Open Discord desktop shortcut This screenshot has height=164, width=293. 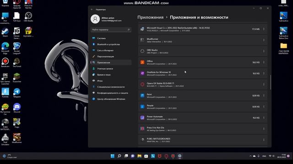[17, 108]
